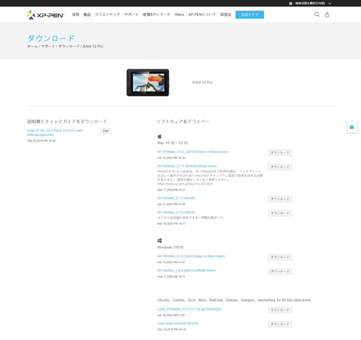This screenshot has width=361, height=340.
Task: Expand the region language dropdown arrow
Action: pyautogui.click(x=329, y=4)
